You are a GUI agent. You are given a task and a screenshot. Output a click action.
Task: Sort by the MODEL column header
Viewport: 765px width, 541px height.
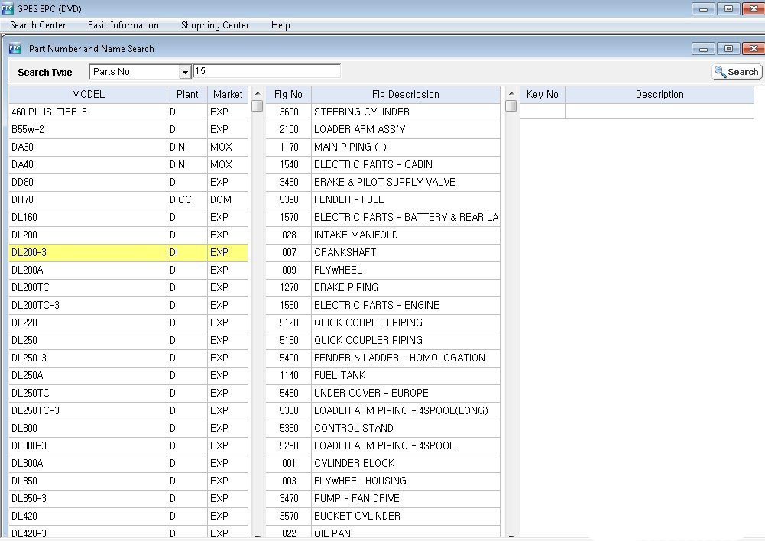(88, 95)
